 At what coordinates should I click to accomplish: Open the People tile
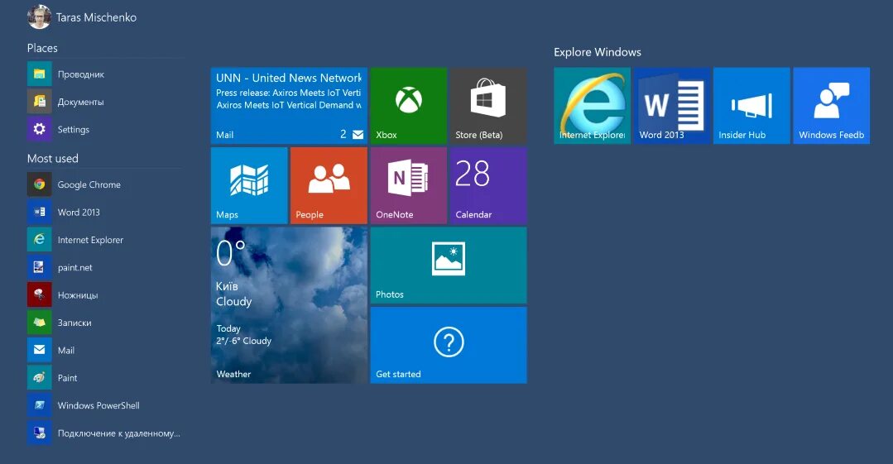pos(329,185)
